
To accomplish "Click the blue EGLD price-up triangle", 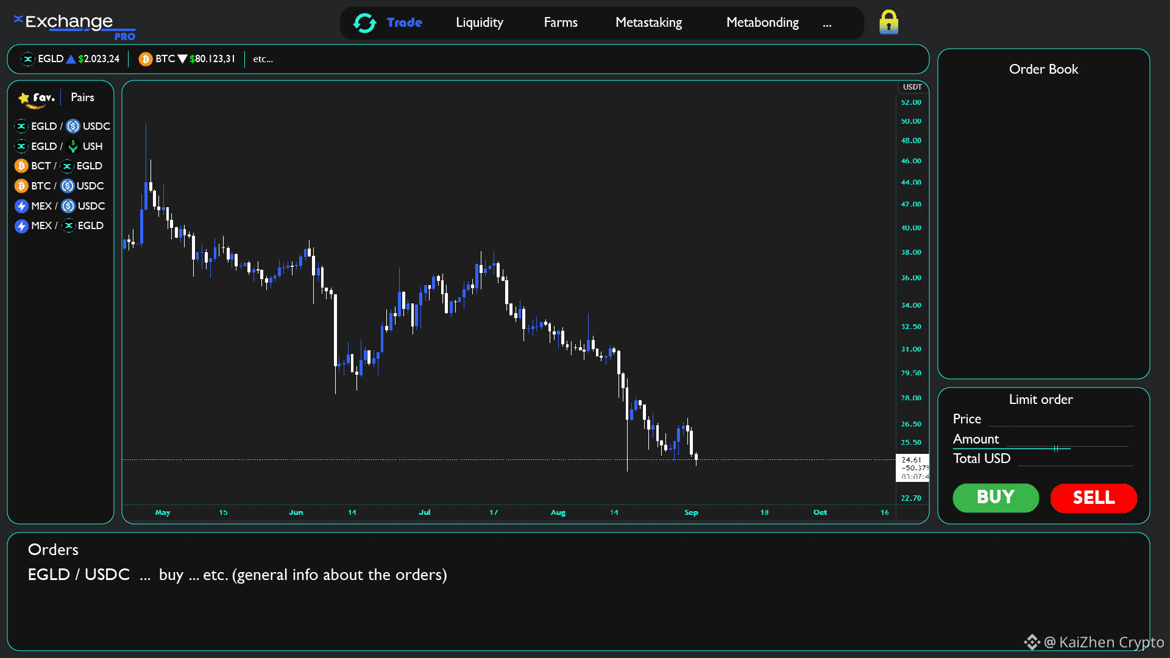I will tap(71, 59).
